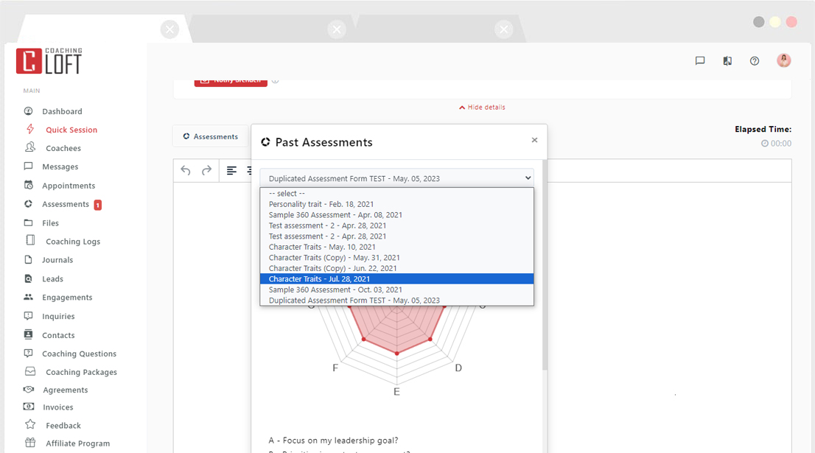Viewport: 815px width, 453px height.
Task: Open the Duplicated Assessment Form TEST dropdown
Action: (397, 178)
